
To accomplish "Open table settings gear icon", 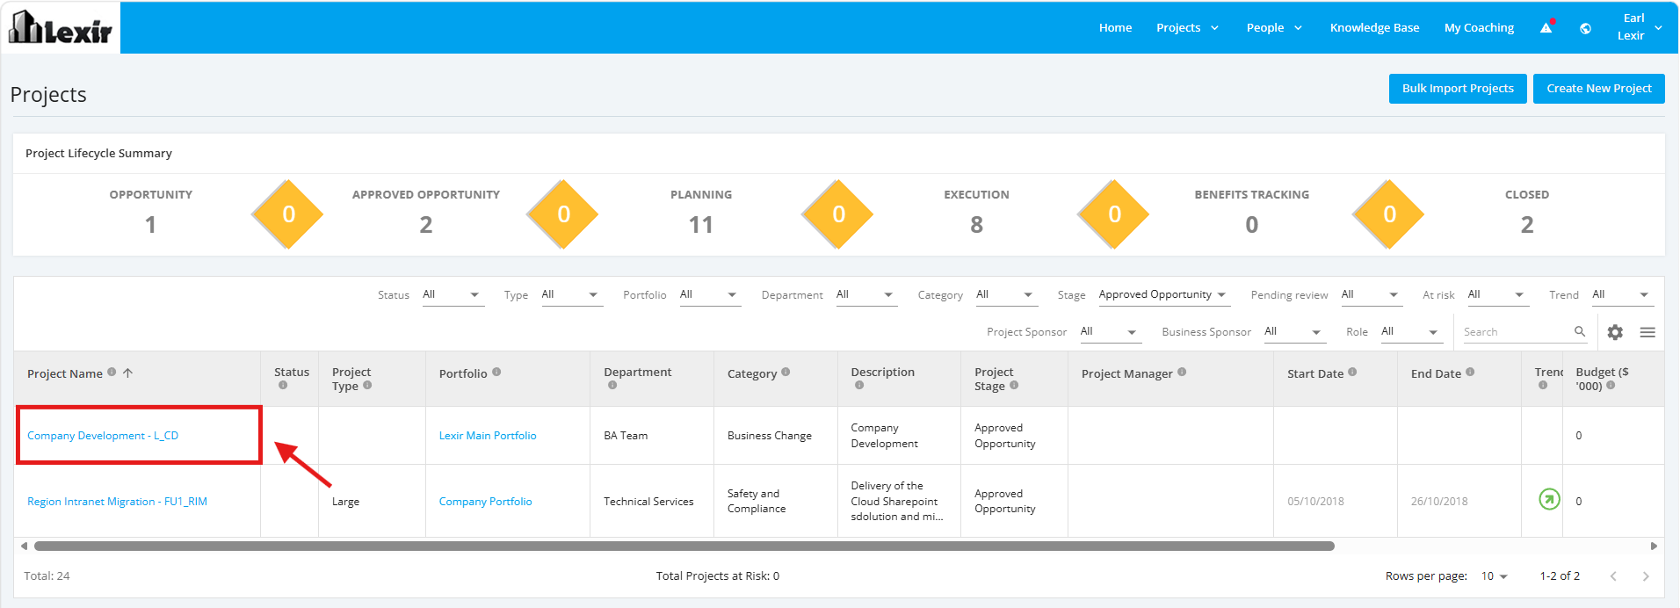I will [x=1615, y=332].
